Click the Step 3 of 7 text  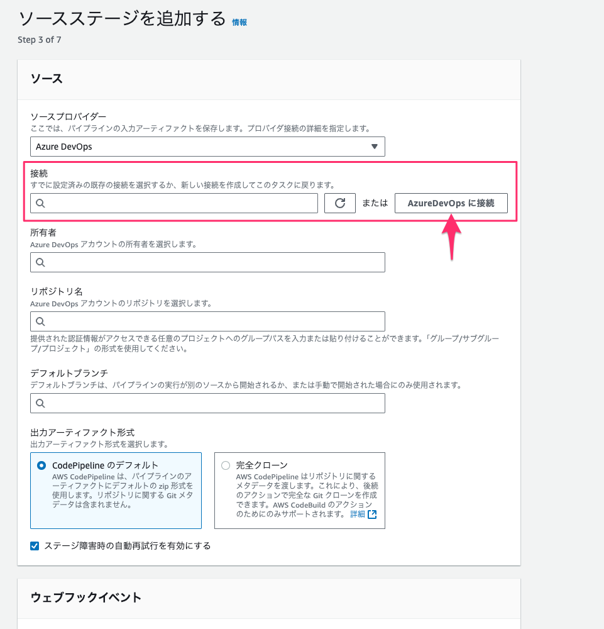pos(39,40)
